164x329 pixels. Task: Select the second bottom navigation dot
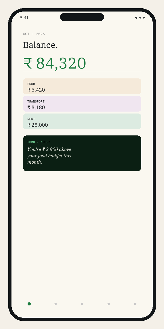(55, 304)
